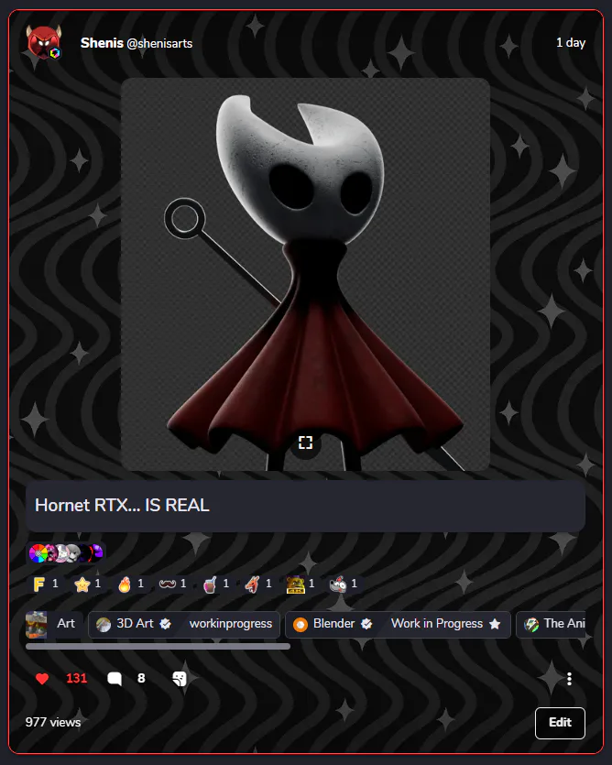The image size is (612, 765).
Task: Toggle the star sticker reaction
Action: pyautogui.click(x=88, y=584)
